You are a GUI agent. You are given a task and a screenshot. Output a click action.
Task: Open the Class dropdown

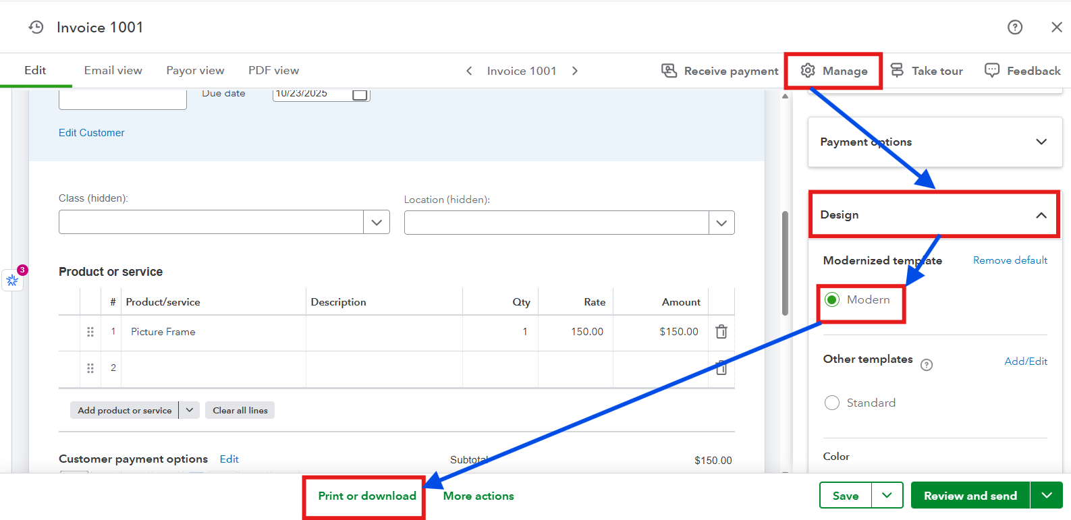(x=377, y=223)
